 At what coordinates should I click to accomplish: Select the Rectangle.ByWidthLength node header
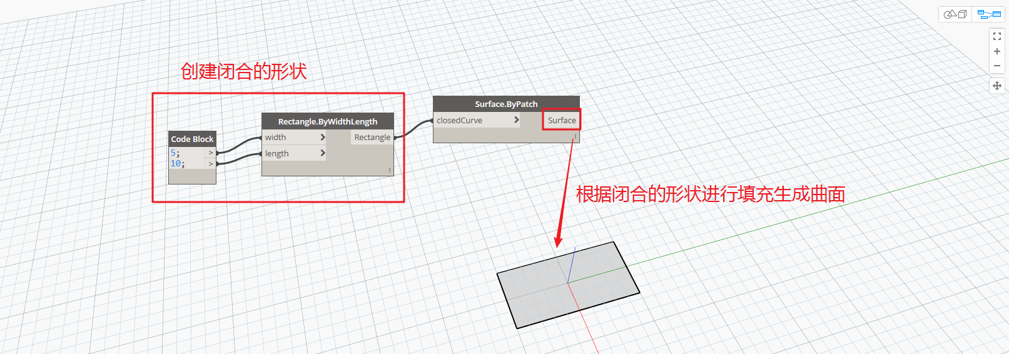pos(328,121)
